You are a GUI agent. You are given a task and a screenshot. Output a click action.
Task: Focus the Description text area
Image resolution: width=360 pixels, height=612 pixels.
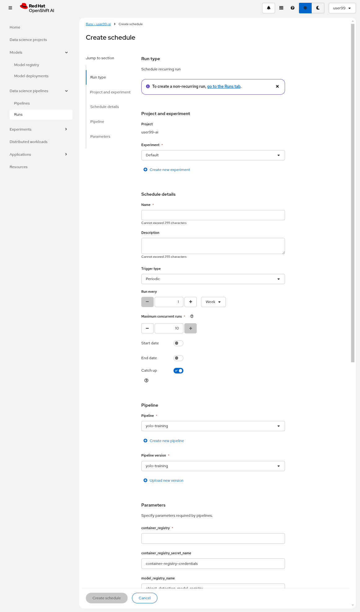coord(213,246)
